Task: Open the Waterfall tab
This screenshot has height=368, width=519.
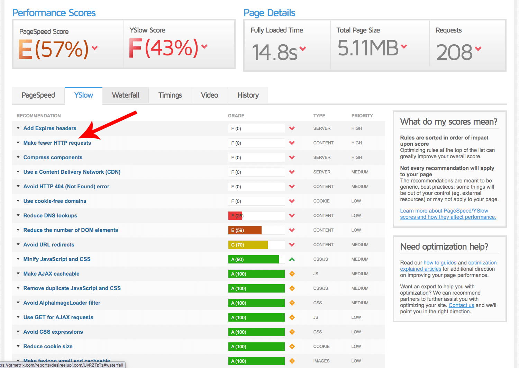Action: (x=126, y=95)
